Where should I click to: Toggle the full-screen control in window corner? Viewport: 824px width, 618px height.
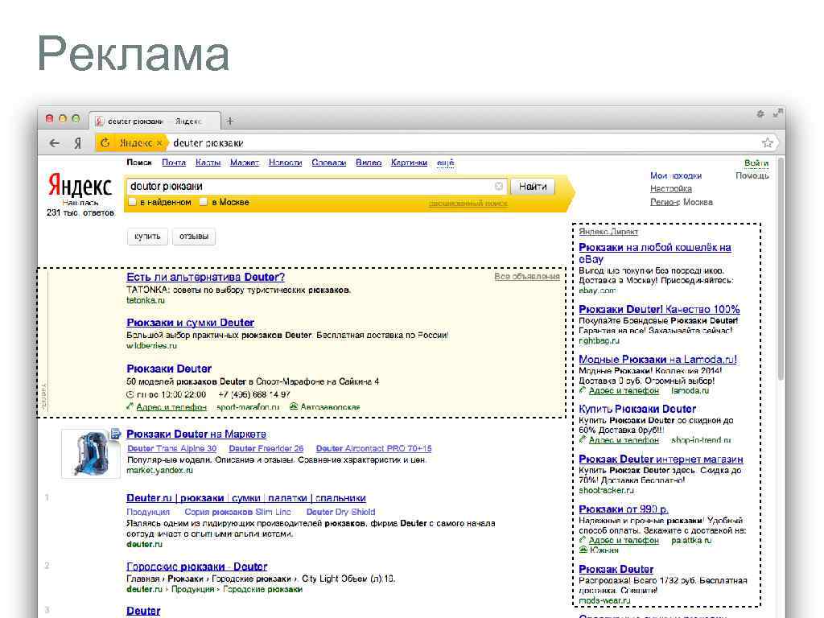tap(776, 114)
